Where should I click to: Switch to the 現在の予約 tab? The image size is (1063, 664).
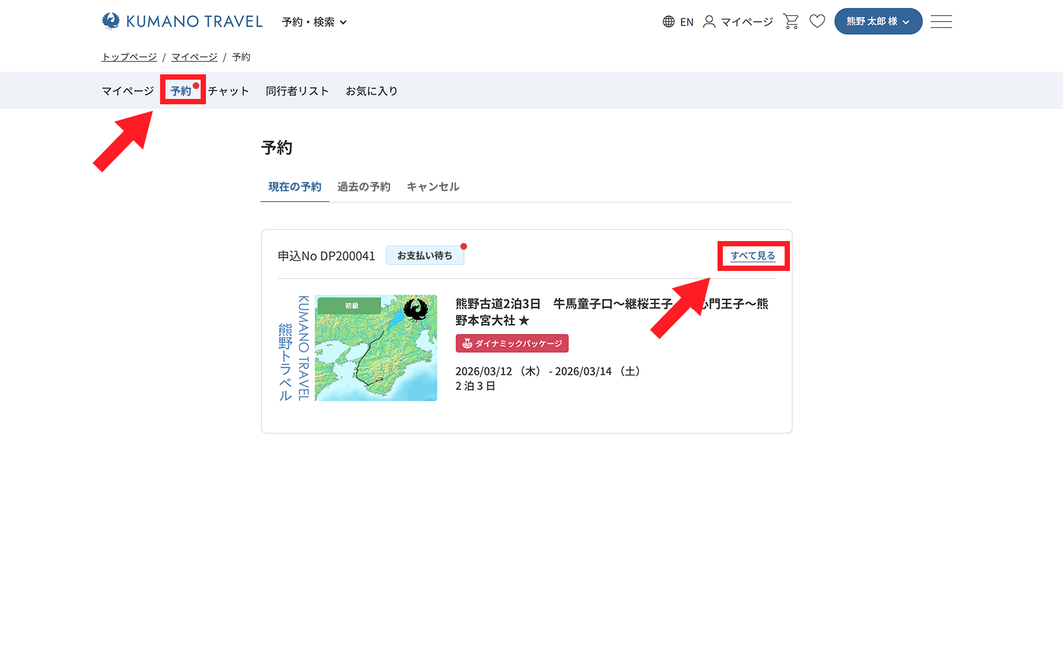click(294, 187)
